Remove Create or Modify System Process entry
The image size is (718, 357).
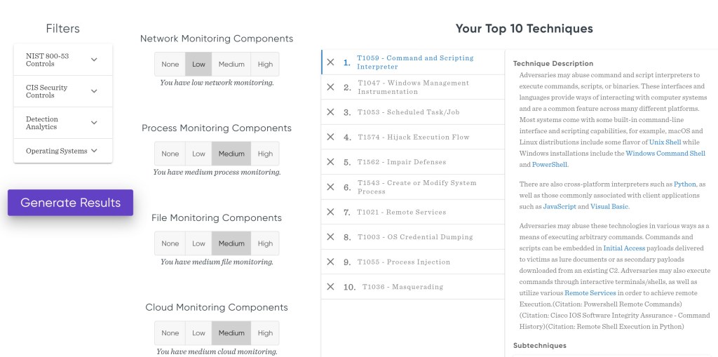[x=331, y=187]
